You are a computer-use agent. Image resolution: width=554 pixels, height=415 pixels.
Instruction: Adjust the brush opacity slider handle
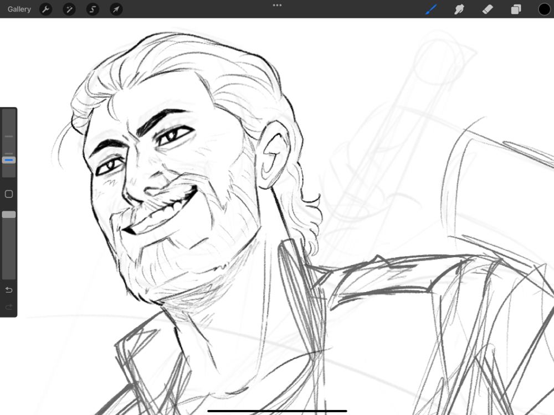(x=9, y=215)
